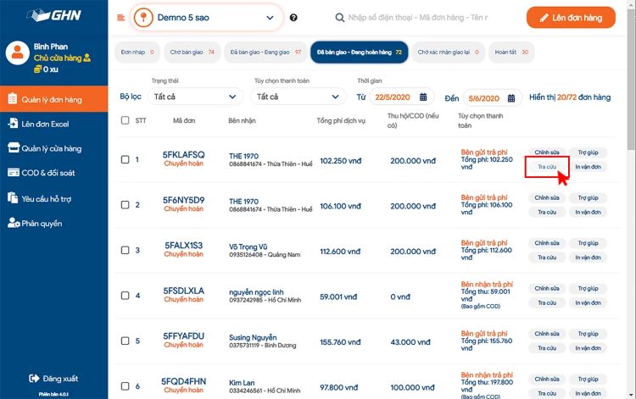Screen dimensions: 636x399
Task: Toggle the select-all checkbox in the header
Action: 125,120
